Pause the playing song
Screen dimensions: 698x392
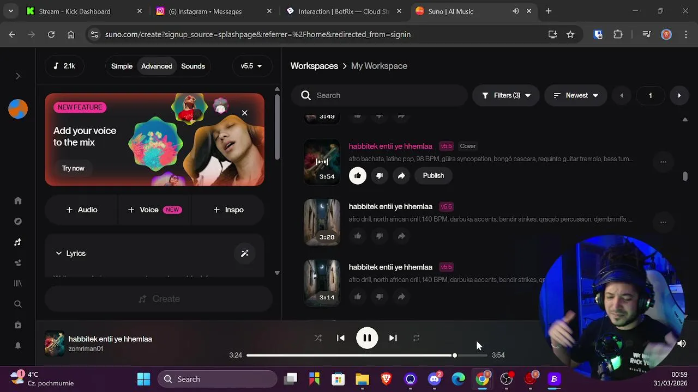[367, 338]
